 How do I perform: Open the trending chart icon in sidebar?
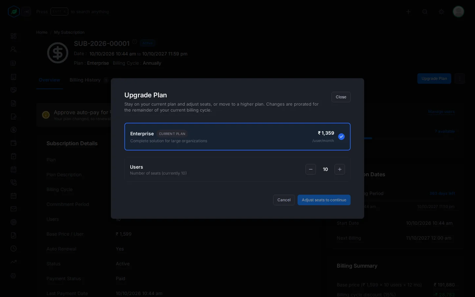tap(14, 262)
